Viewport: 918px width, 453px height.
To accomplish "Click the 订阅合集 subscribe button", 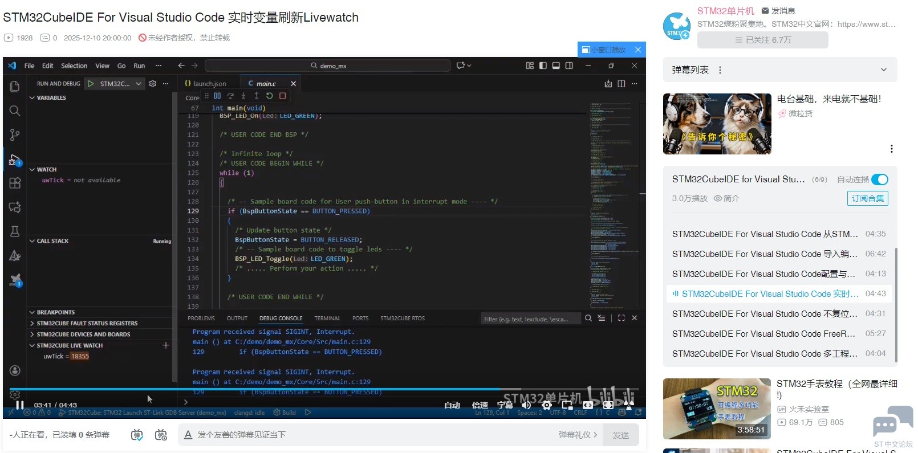I will tap(868, 198).
